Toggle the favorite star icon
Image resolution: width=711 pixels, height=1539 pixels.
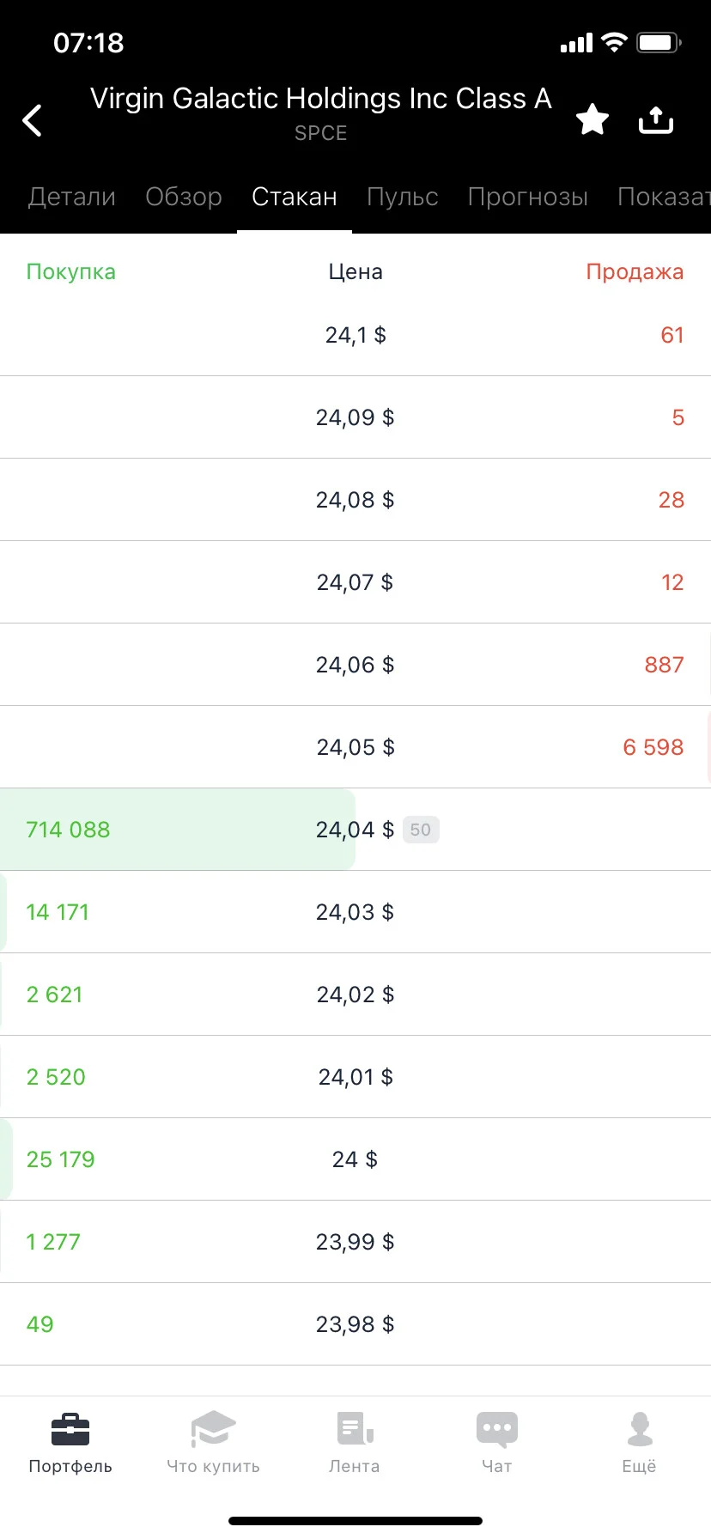coord(592,119)
